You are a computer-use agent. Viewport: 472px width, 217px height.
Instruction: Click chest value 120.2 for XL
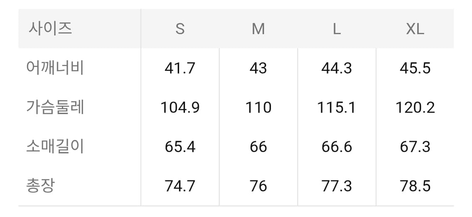point(415,107)
